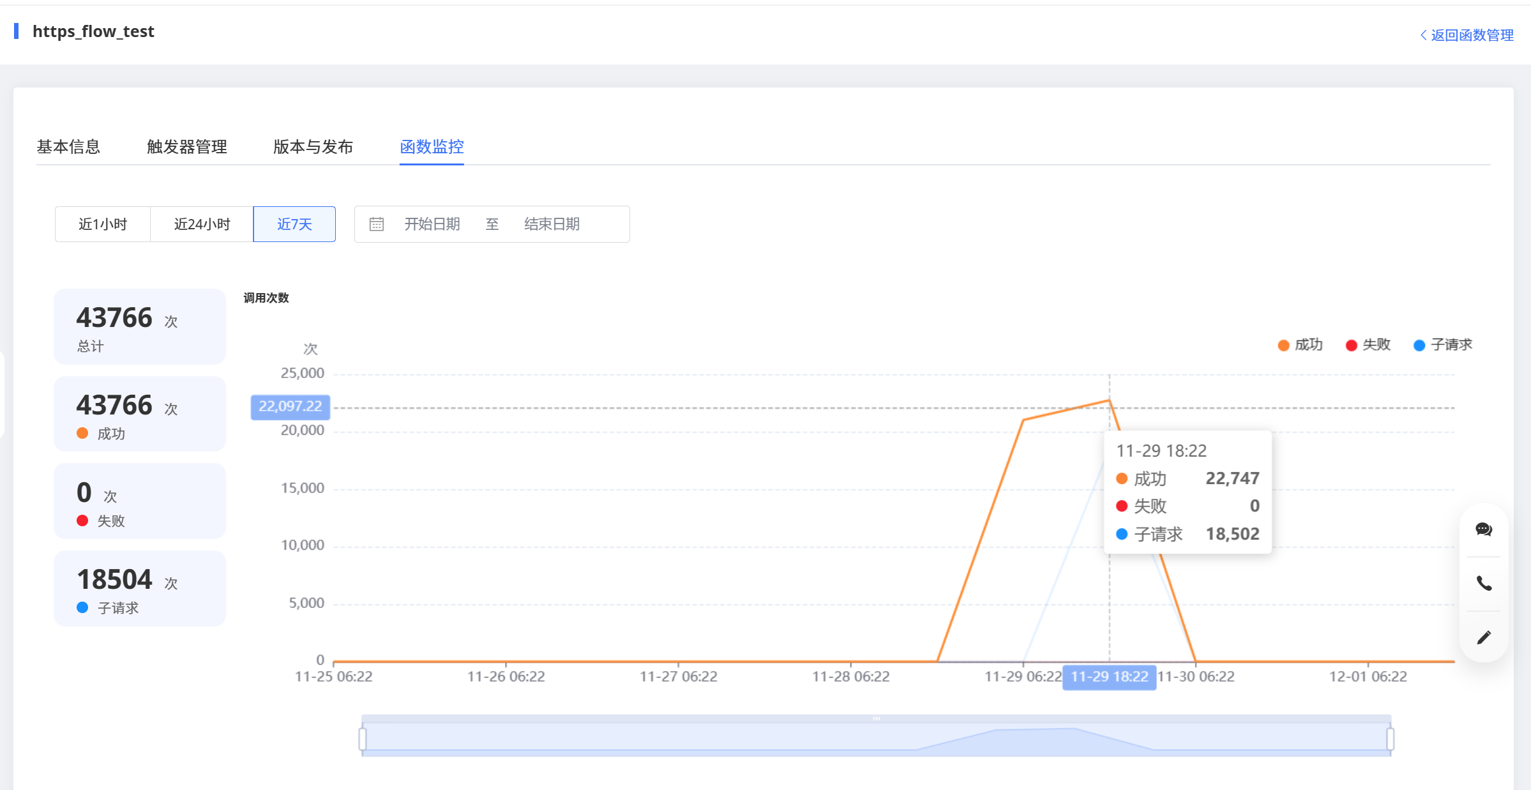Viewport: 1531px width, 790px height.
Task: Select the 近7天 time range
Action: click(294, 224)
